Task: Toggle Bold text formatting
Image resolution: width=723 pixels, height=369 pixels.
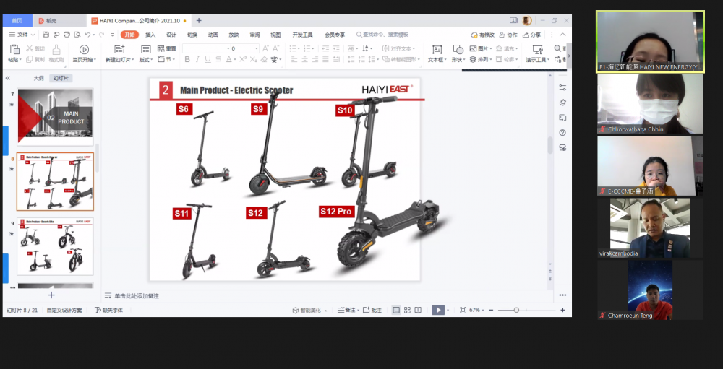Action: point(187,60)
